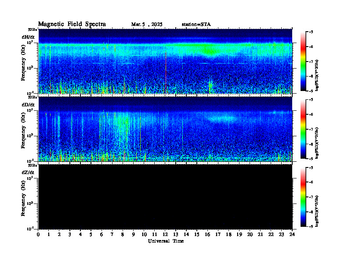Click hour 1 on the Universal Time axis
Image resolution: width=348 pixels, height=269 pixels.
click(x=49, y=235)
